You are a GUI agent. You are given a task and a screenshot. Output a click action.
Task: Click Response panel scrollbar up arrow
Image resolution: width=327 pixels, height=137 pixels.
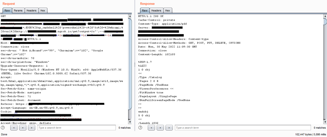click(x=325, y=16)
